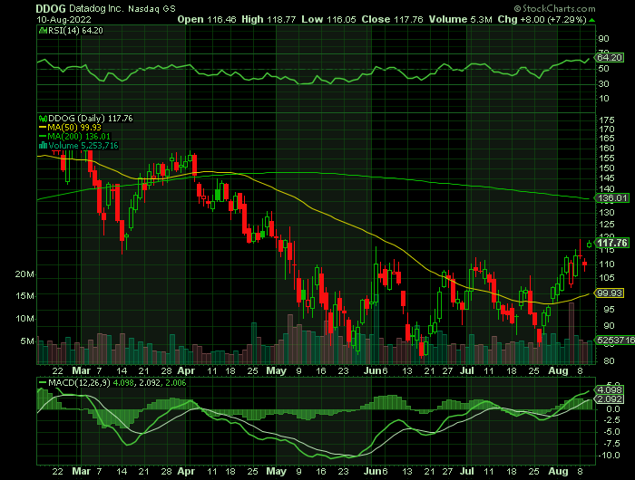Click the -5.0 MACD axis label
Image resolution: width=635 pixels, height=480 pixels.
pyautogui.click(x=611, y=432)
